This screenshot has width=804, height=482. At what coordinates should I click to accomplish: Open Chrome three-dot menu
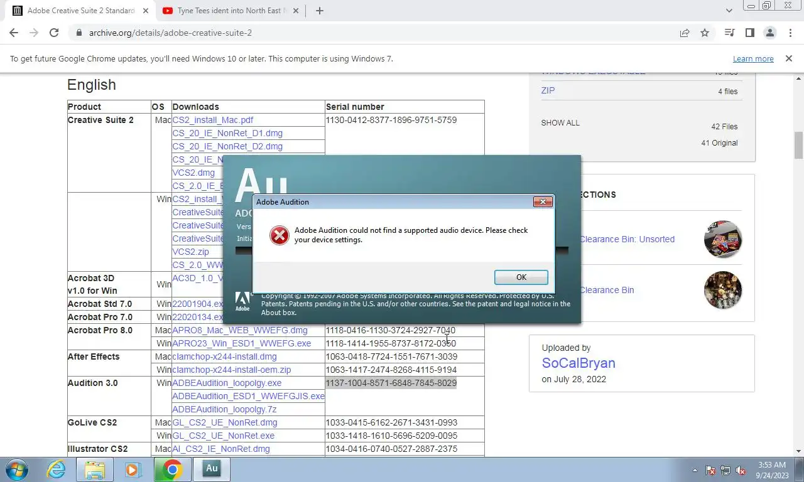click(790, 33)
